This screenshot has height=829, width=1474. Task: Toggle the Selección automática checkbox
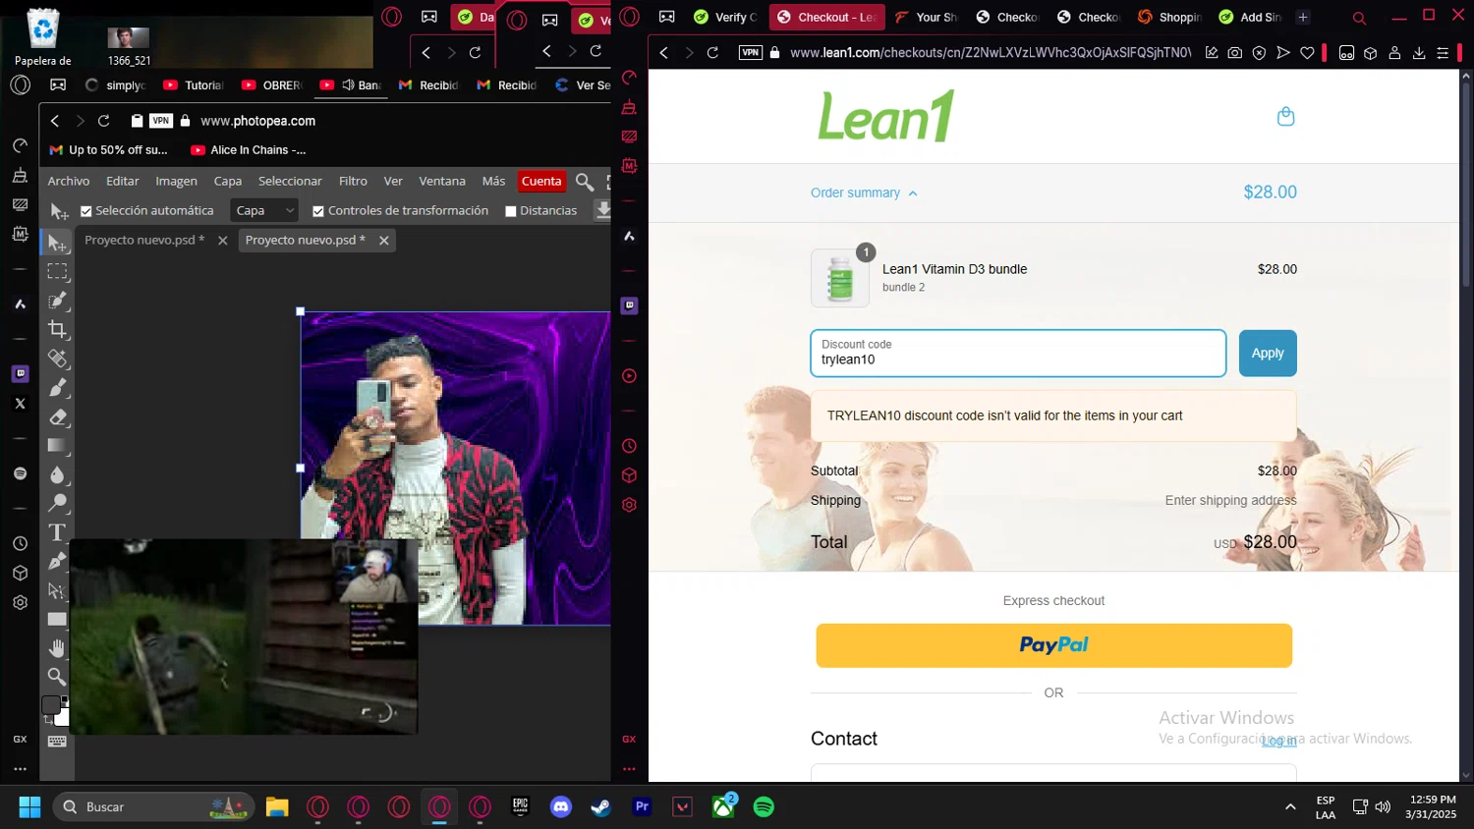point(85,211)
